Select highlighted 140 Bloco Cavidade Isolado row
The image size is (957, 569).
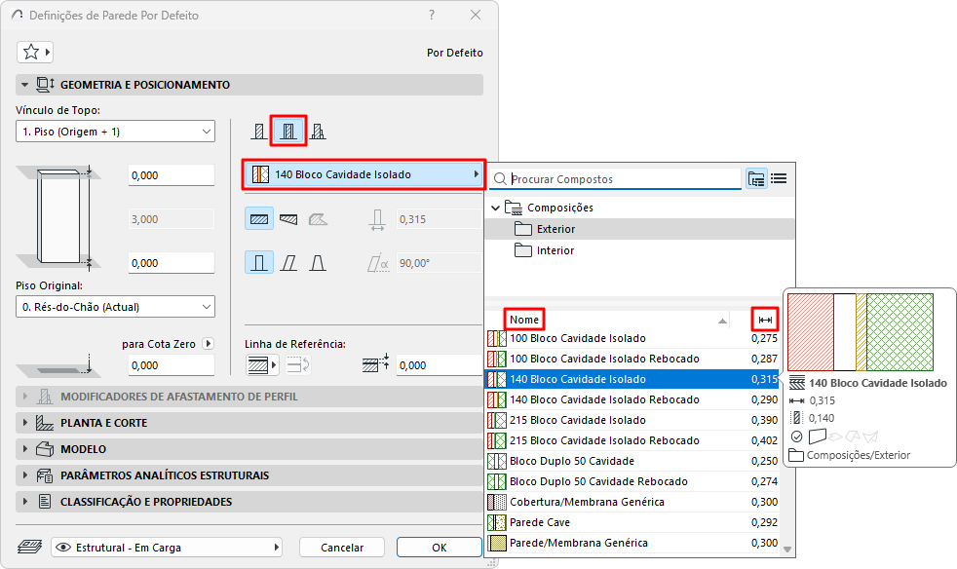click(632, 379)
